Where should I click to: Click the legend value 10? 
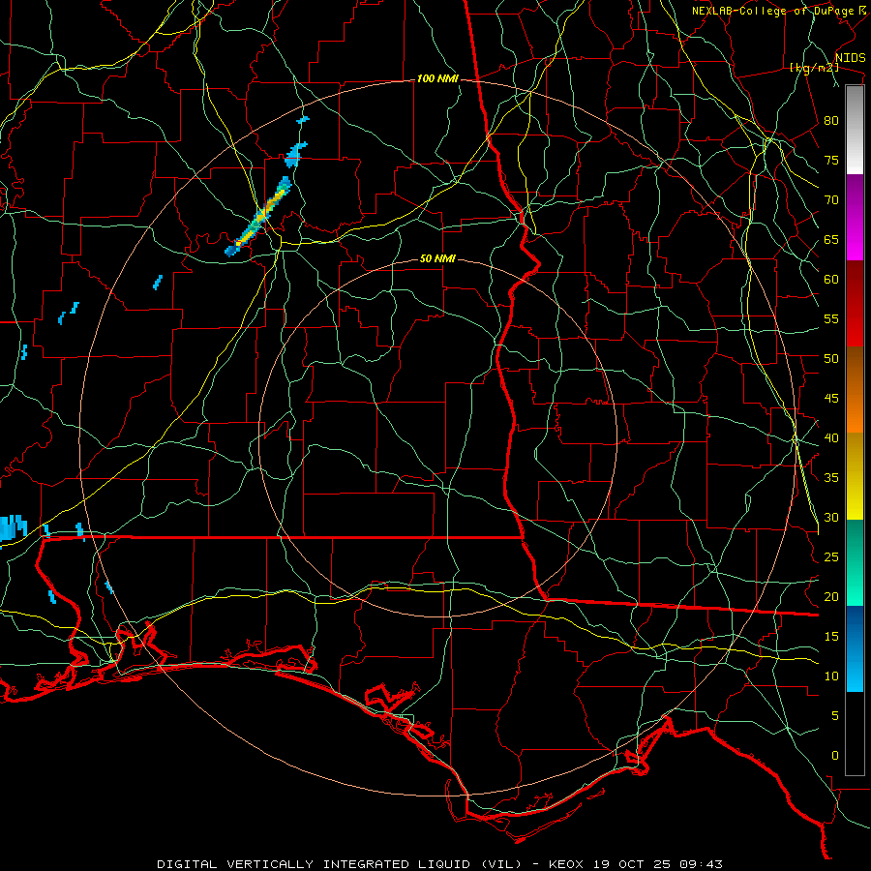(831, 676)
